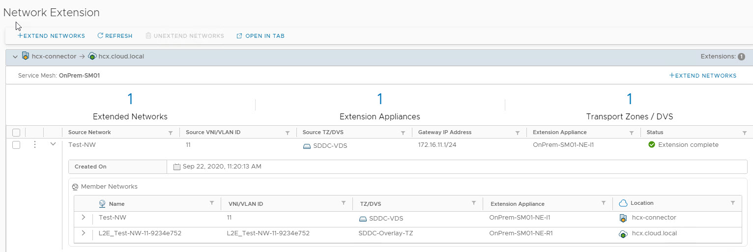Click Extend Networks in the top toolbar
This screenshot has height=252, width=753.
tap(51, 36)
